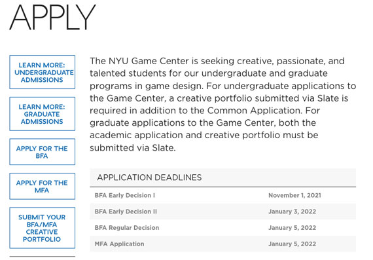Click the final line 'submitted via Slate.'
The image size is (373, 260).
click(132, 148)
